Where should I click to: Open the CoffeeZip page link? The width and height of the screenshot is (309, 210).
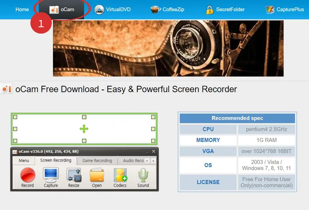pyautogui.click(x=173, y=9)
